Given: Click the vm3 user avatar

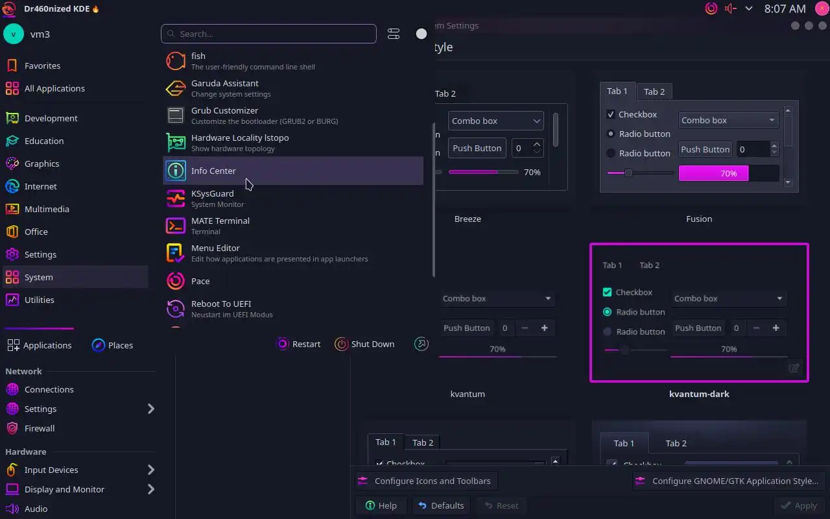Looking at the screenshot, I should pos(14,34).
